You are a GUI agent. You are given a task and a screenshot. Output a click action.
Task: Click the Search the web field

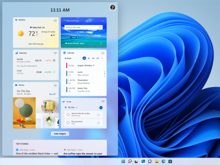point(83,27)
